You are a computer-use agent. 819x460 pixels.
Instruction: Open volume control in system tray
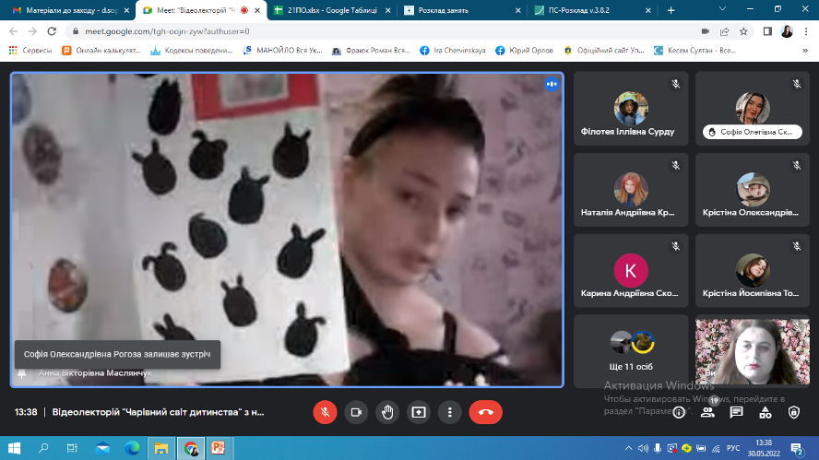[x=644, y=448]
